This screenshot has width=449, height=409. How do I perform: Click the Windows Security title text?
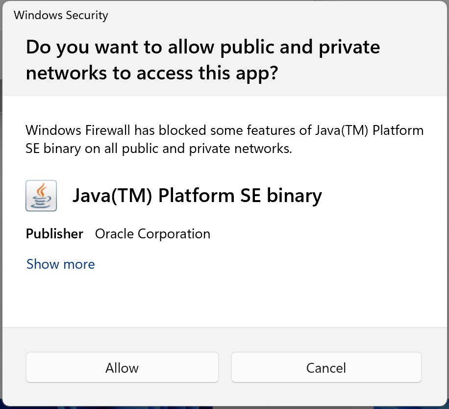point(61,15)
